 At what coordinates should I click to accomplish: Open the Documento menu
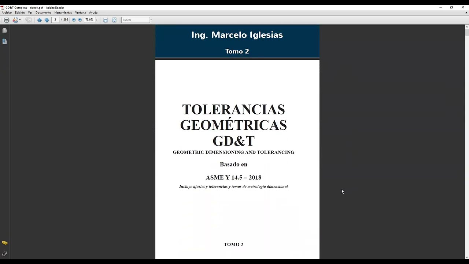tap(43, 12)
